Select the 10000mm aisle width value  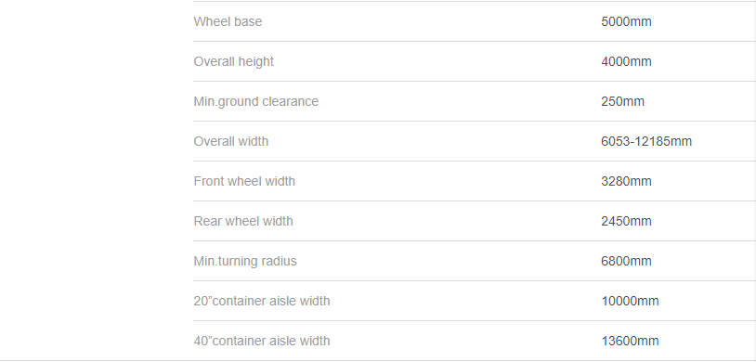[x=630, y=302]
